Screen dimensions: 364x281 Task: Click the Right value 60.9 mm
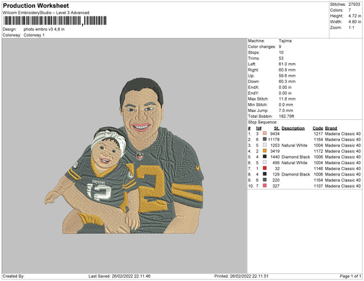[287, 70]
